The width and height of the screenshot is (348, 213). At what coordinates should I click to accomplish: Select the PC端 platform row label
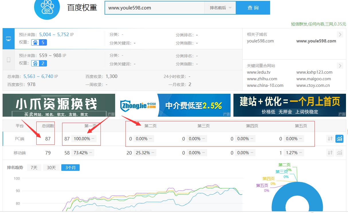(20, 139)
